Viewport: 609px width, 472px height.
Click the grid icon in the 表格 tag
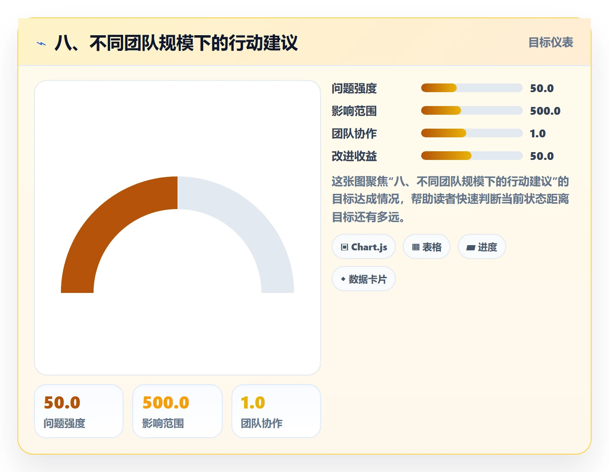[x=416, y=247]
